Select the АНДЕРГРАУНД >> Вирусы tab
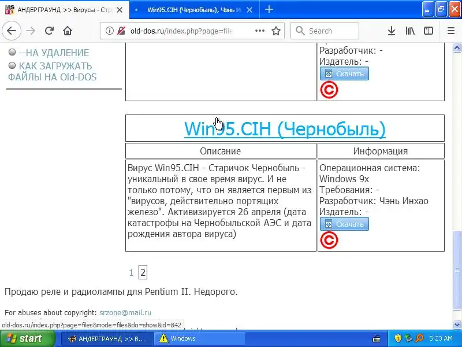 tap(64, 10)
